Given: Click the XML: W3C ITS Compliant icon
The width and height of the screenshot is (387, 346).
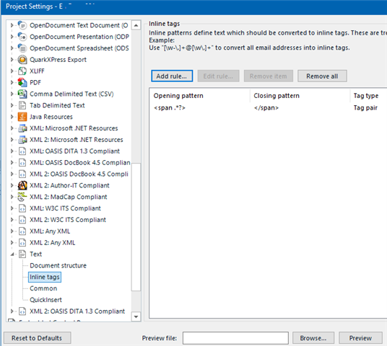Looking at the screenshot, I should pyautogui.click(x=22, y=208).
